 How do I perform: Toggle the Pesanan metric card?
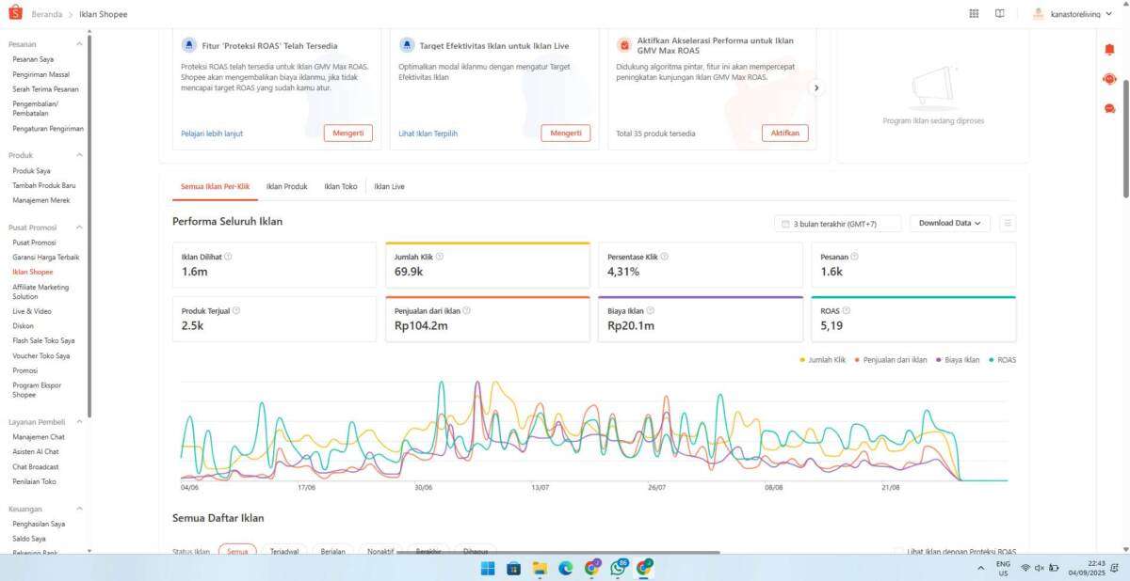(x=913, y=265)
